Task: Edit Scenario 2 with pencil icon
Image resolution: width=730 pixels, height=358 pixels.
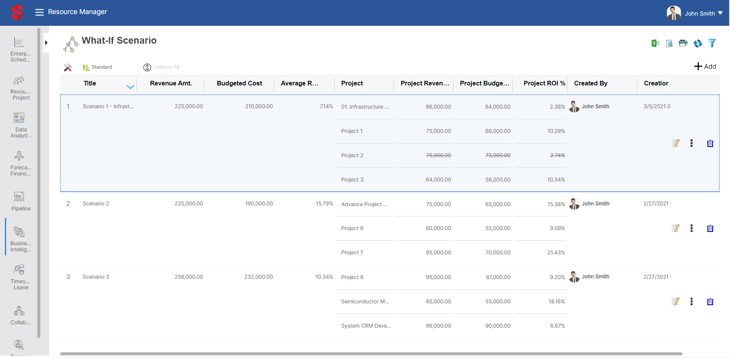Action: click(676, 228)
